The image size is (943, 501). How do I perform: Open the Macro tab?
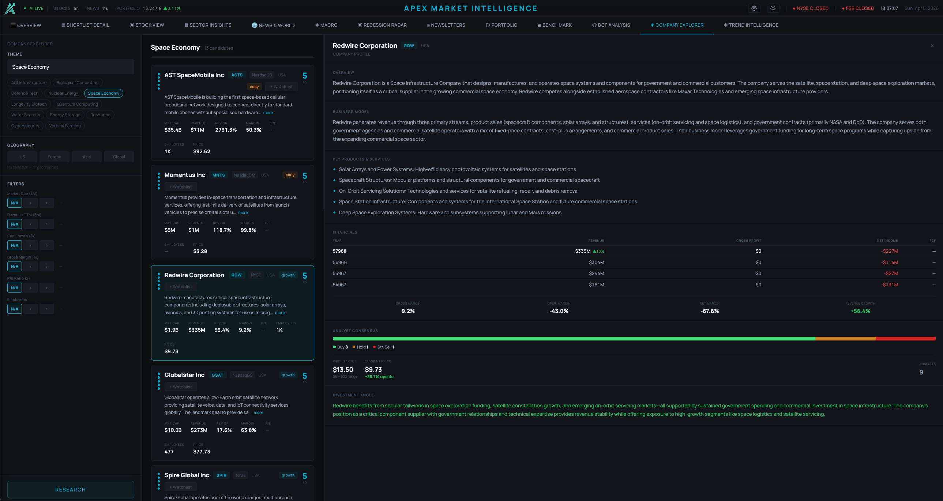coord(326,25)
